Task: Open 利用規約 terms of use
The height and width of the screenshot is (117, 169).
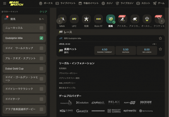Action: (x=63, y=69)
